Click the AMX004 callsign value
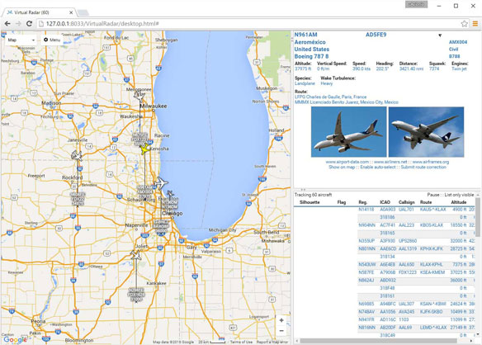This screenshot has width=482, height=345. click(458, 42)
